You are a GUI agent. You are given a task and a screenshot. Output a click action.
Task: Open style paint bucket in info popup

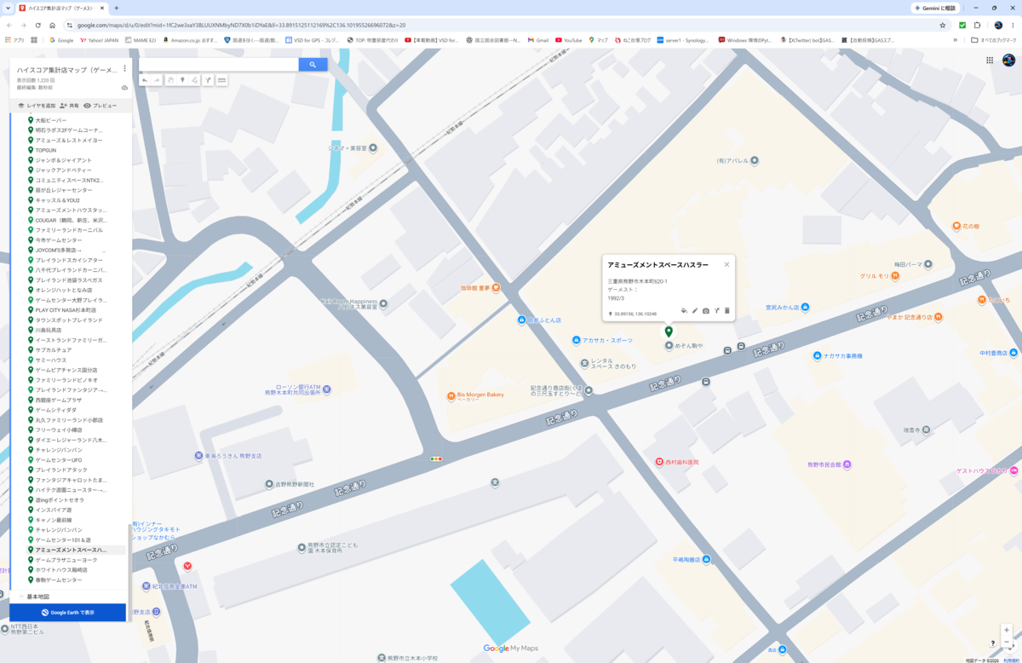click(684, 311)
